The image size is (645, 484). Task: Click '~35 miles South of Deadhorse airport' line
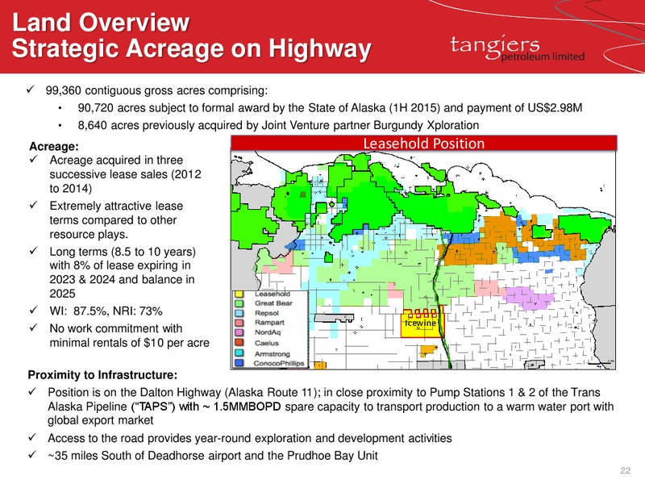[x=213, y=456]
